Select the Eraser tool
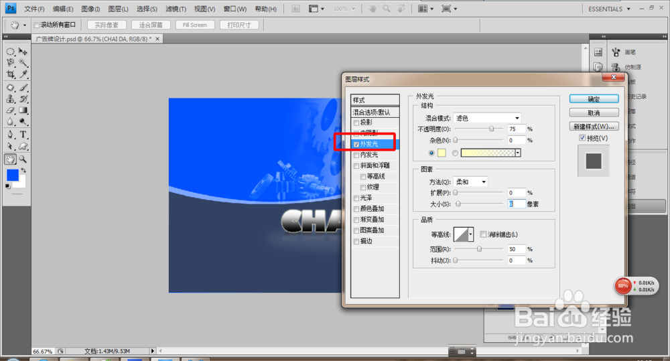This screenshot has height=361, width=670. pyautogui.click(x=10, y=111)
